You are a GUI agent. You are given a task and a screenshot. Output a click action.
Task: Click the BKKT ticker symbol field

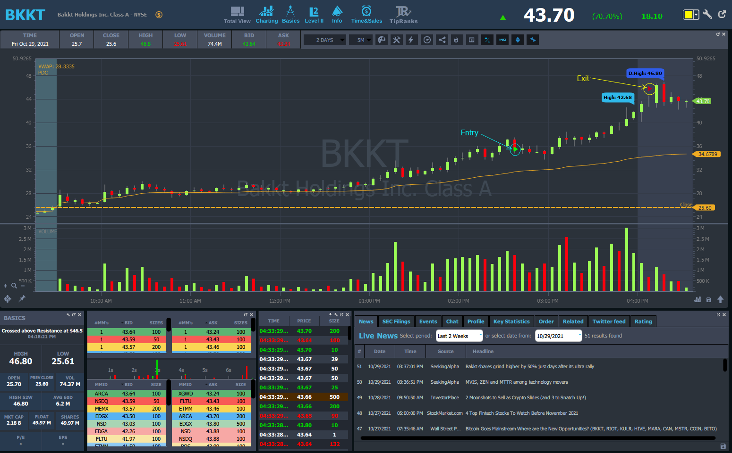[25, 15]
